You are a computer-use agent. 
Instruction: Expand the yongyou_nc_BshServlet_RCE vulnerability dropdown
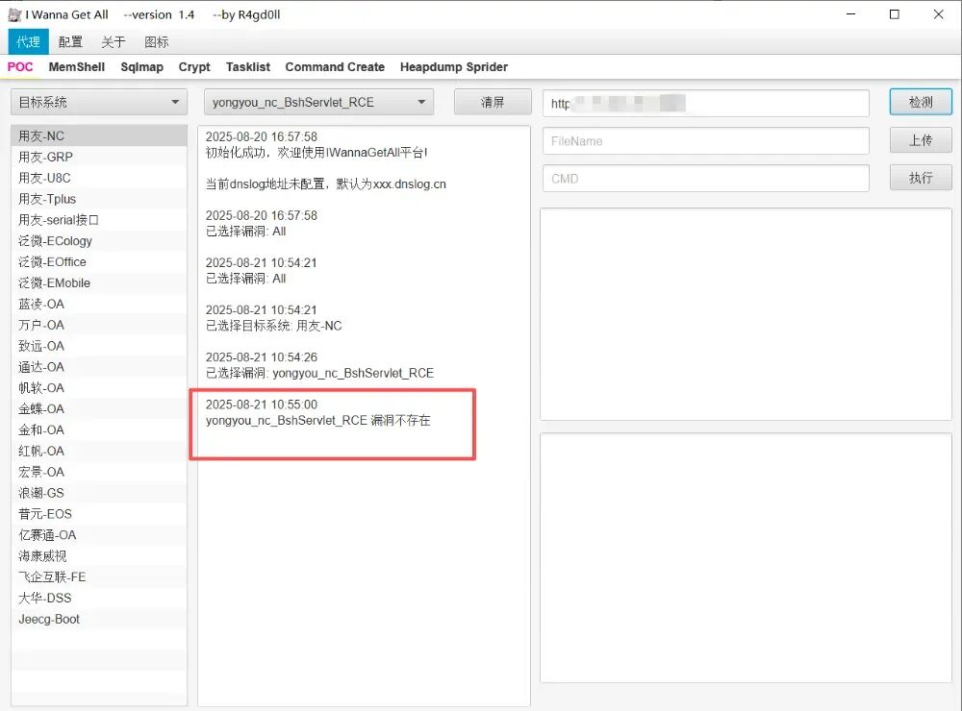coord(318,102)
